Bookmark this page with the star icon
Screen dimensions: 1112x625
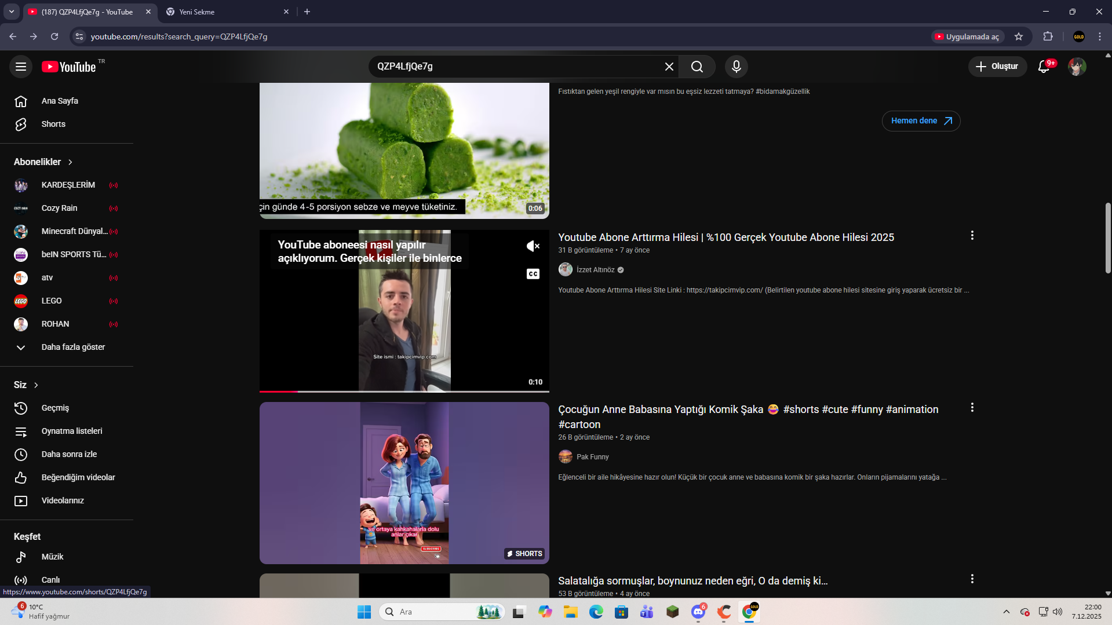(x=1019, y=36)
